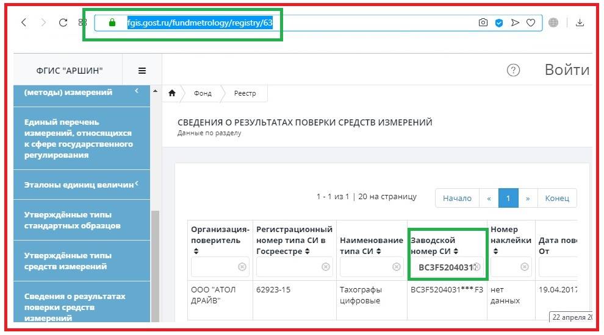Clear the Заводской номер СИ filter
The width and height of the screenshot is (604, 335).
[477, 267]
